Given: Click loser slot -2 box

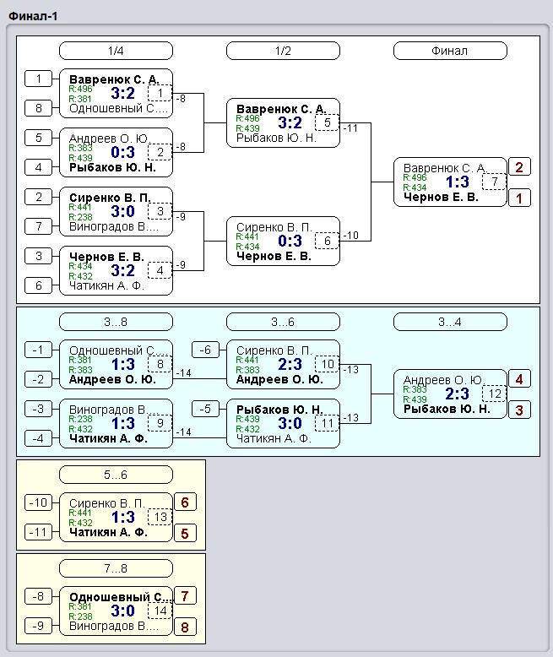Looking at the screenshot, I should coord(39,379).
